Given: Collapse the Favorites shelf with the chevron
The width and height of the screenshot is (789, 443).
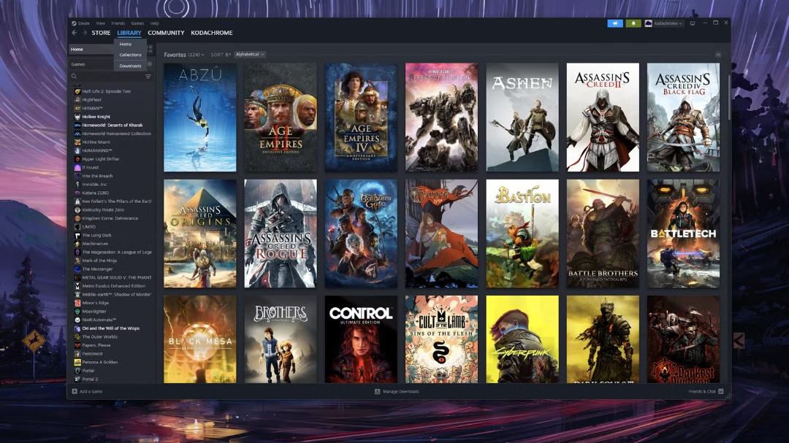Looking at the screenshot, I should point(717,54).
